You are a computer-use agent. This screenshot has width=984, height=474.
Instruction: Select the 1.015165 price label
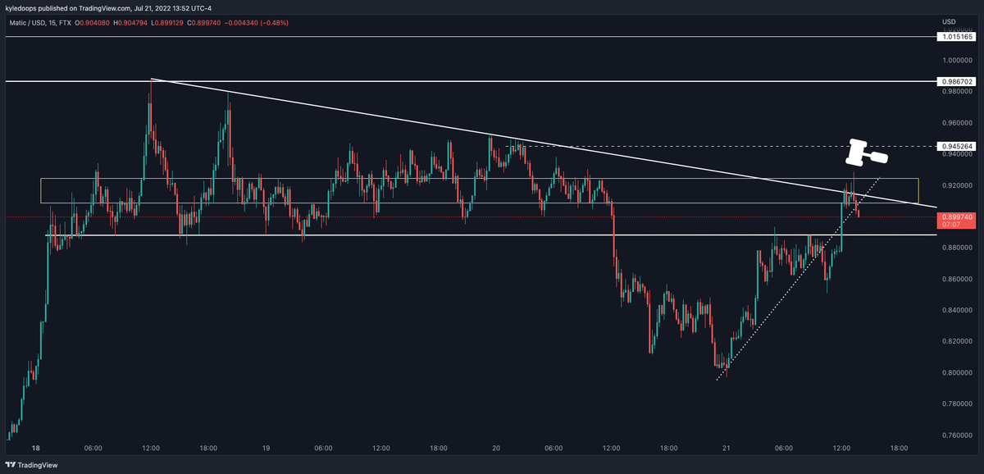955,37
